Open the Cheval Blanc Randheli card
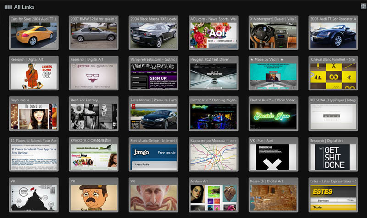Viewport: 367px width, 218px height. [334, 73]
